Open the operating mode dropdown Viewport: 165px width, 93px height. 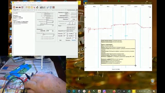[48, 35]
